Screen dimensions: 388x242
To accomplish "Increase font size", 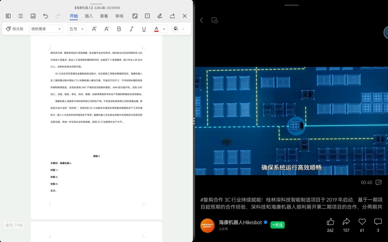I will [x=94, y=29].
